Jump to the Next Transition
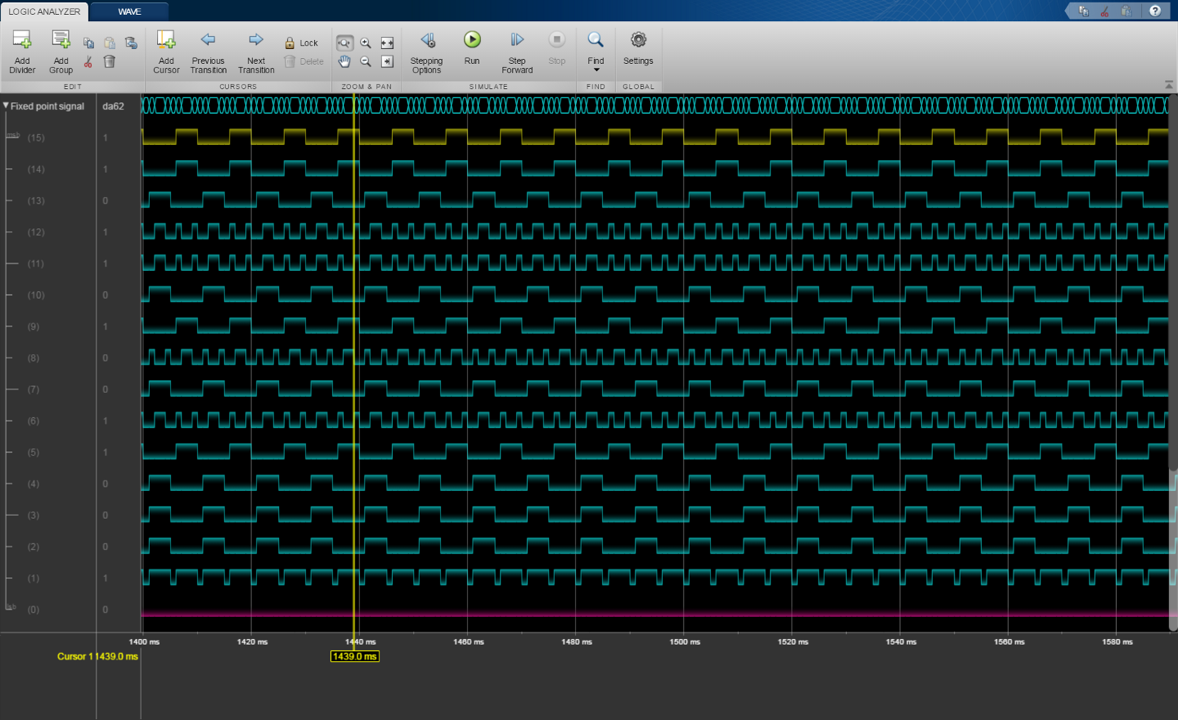Viewport: 1178px width, 720px height. [256, 40]
